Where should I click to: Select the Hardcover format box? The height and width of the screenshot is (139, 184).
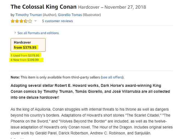point(28,45)
